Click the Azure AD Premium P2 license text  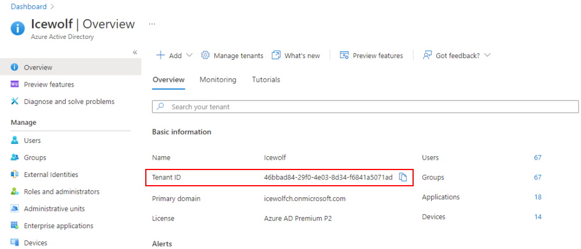(x=298, y=218)
